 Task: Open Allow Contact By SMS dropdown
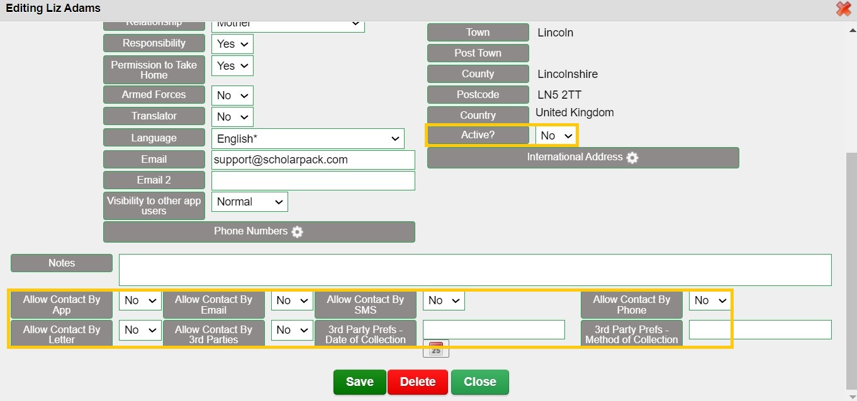[444, 301]
